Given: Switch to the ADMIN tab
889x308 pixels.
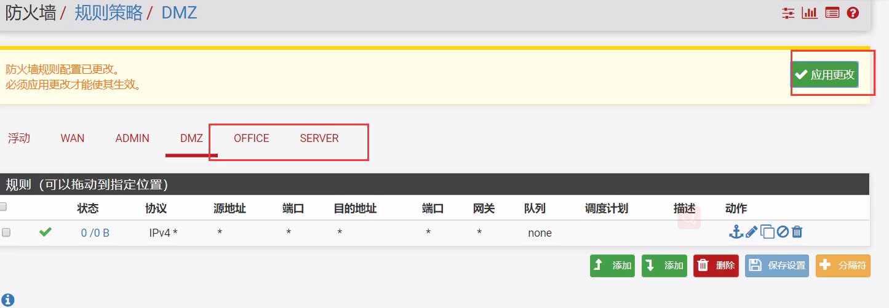Looking at the screenshot, I should click(x=132, y=138).
